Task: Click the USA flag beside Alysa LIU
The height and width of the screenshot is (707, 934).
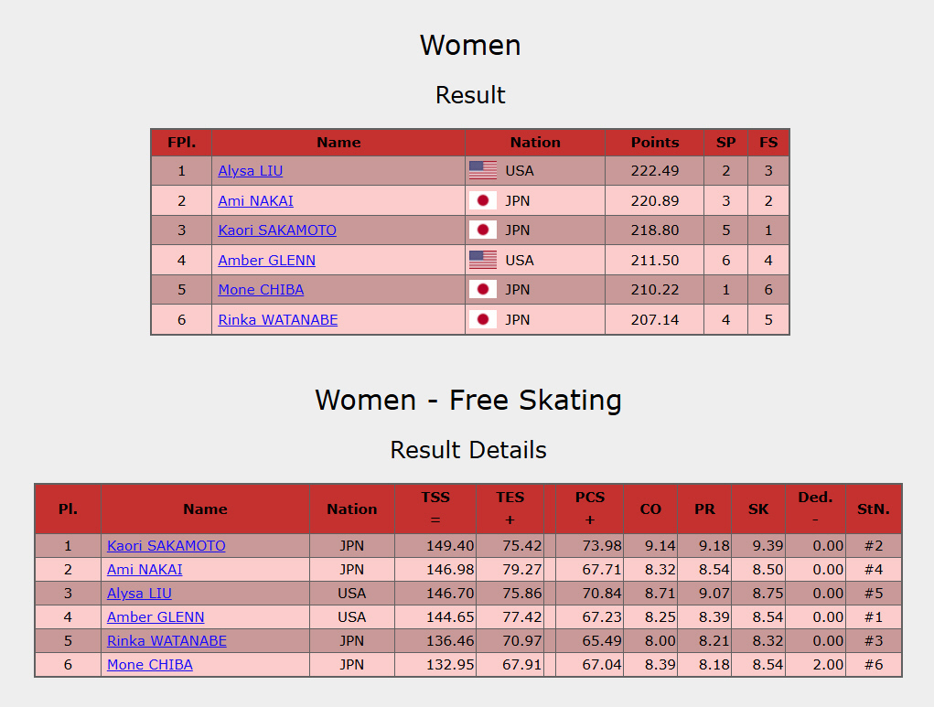Action: [x=482, y=170]
